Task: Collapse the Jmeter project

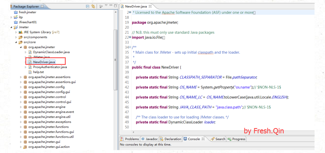Action: click(x=11, y=27)
